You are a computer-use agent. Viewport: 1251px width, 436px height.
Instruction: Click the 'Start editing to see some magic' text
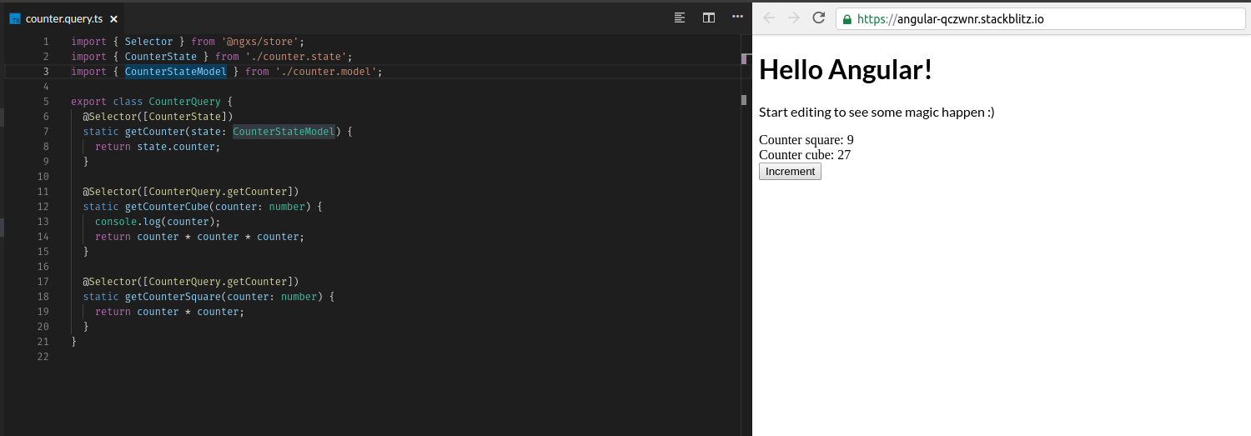[877, 112]
